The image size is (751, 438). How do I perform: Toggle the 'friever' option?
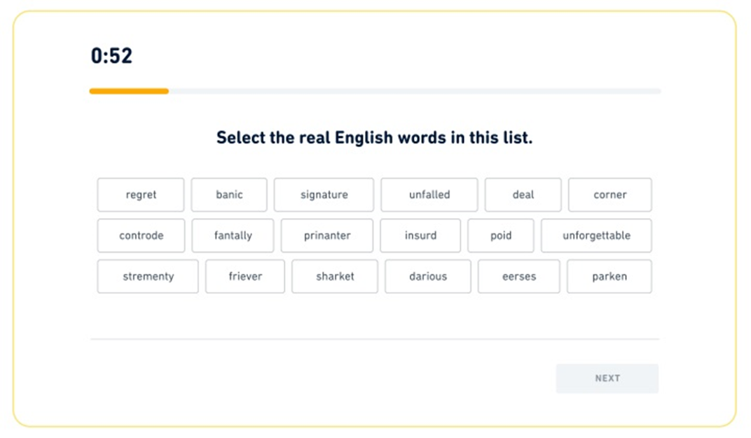[x=245, y=276]
